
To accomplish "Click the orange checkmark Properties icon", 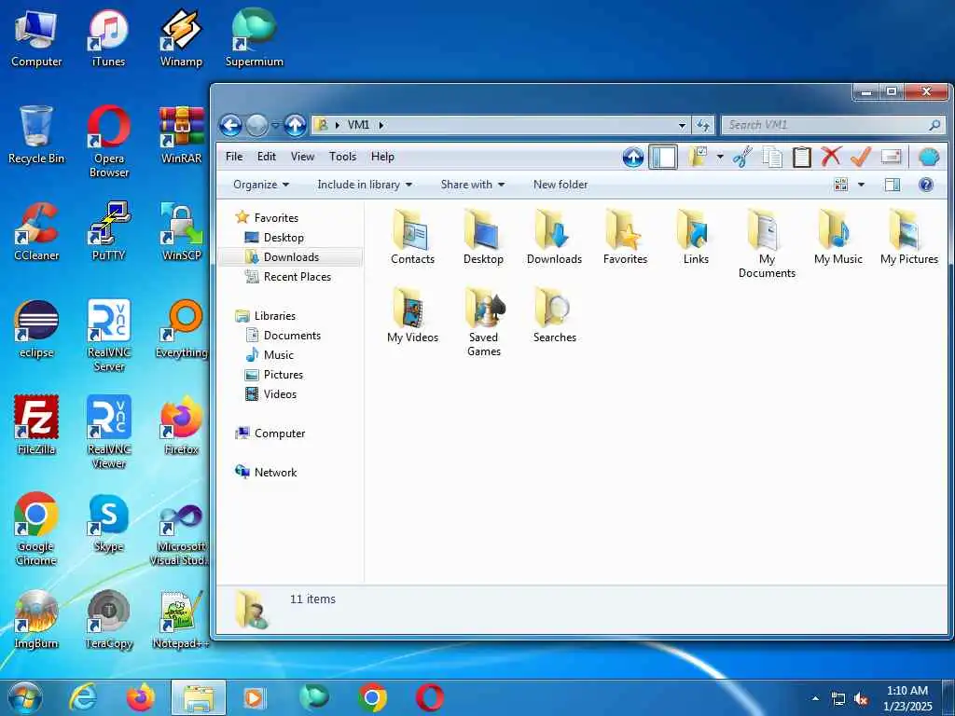I will tap(861, 157).
